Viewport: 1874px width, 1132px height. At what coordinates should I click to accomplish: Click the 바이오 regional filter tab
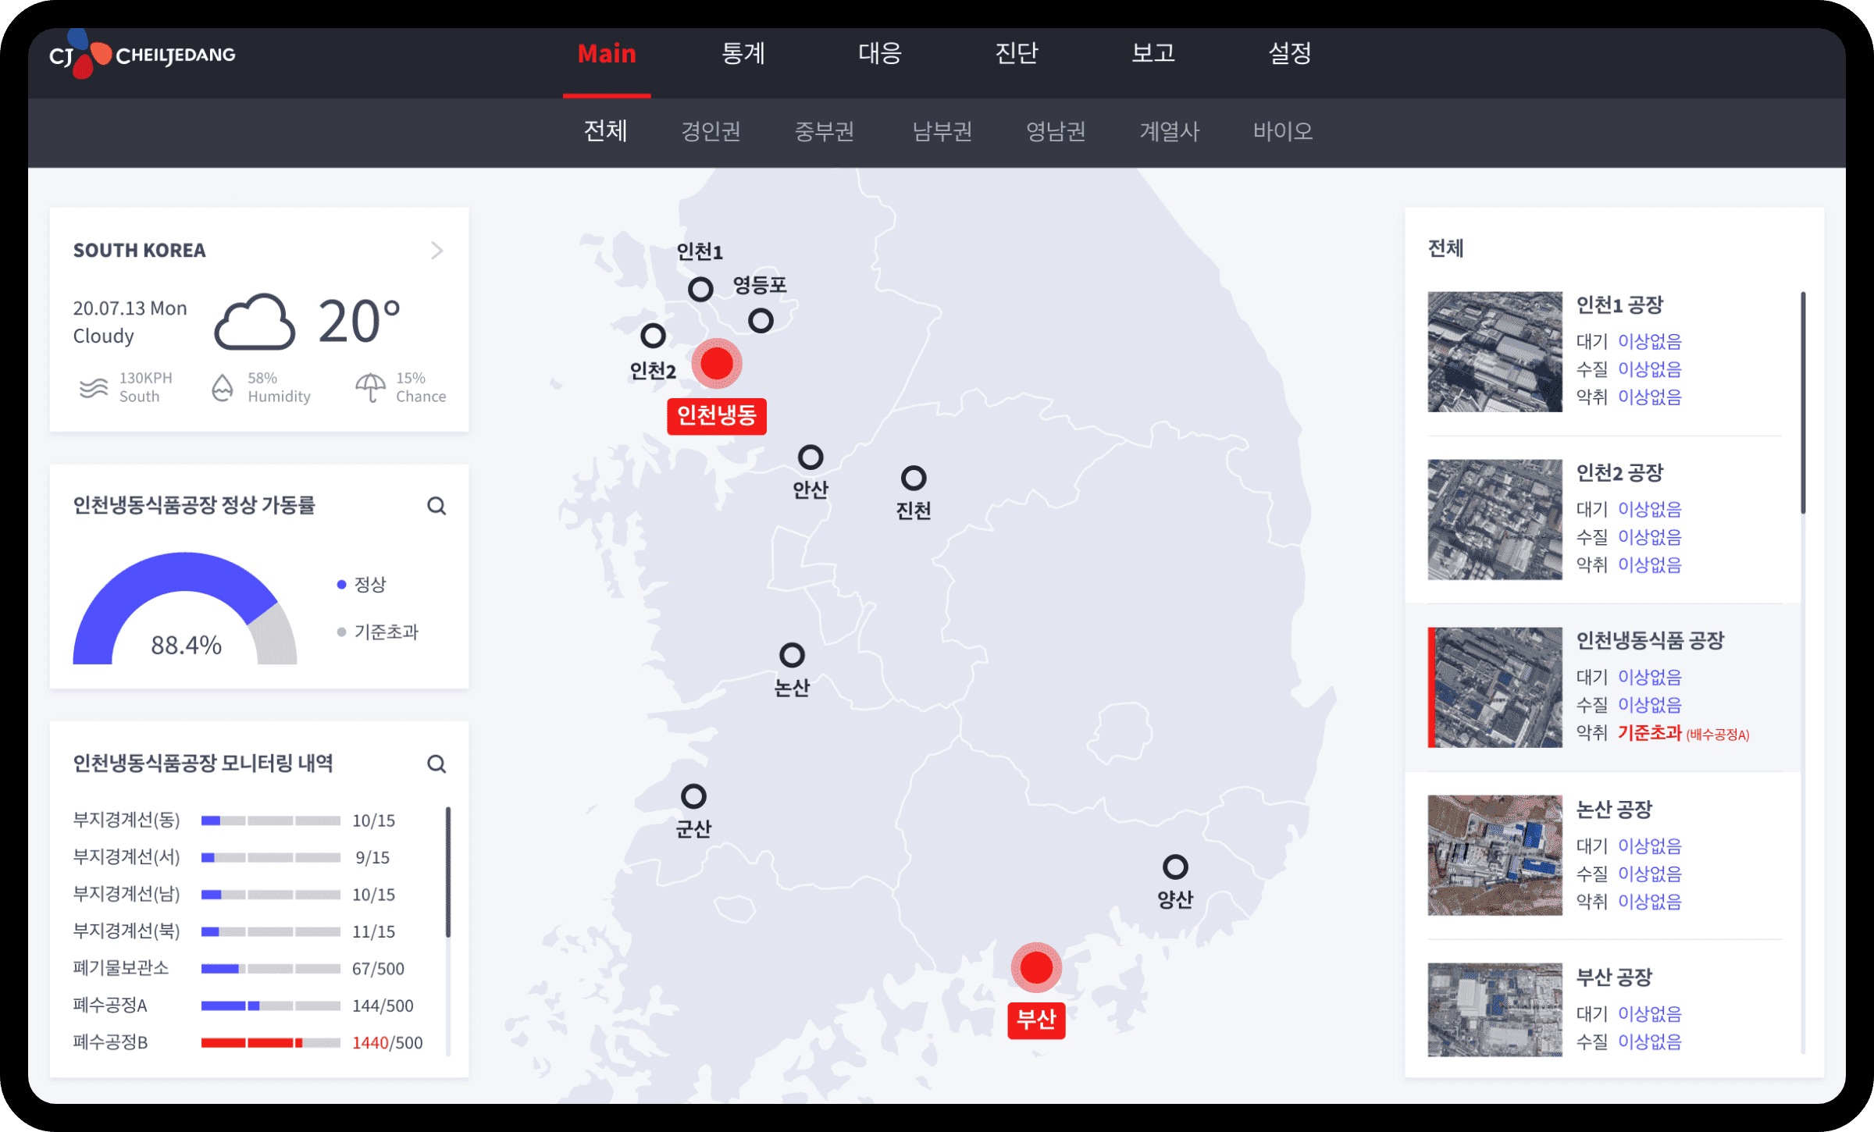[1282, 131]
